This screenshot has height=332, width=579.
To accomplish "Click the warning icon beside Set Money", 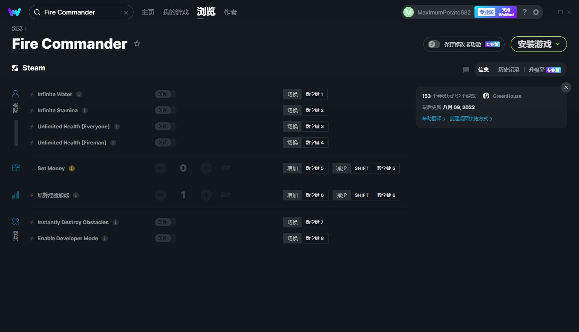I will coord(72,168).
